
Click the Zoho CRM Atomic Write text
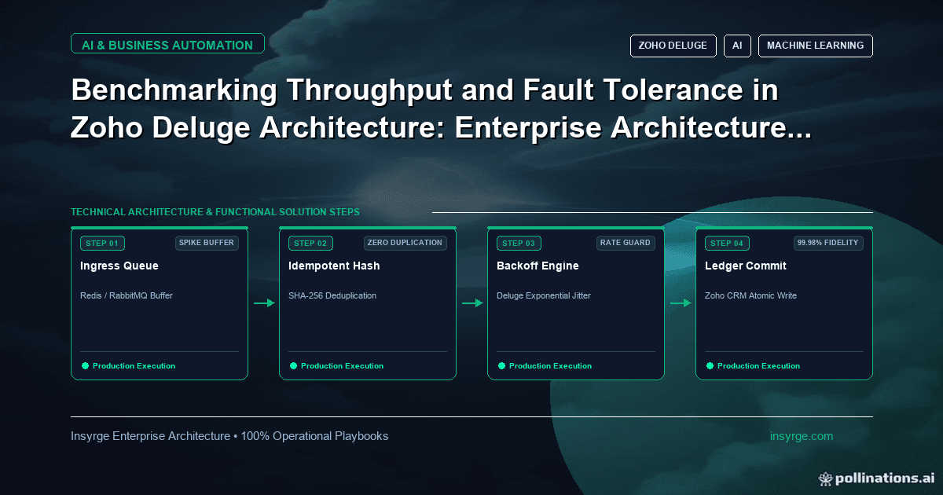(750, 295)
